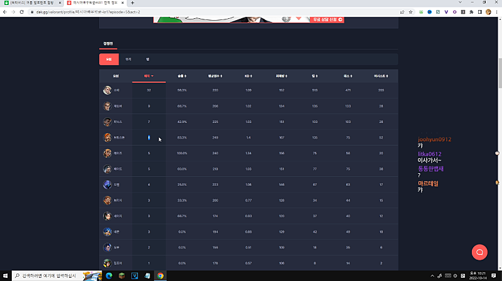Open Microsoft Edge from the taskbar
502x281 pixels.
coord(109,275)
